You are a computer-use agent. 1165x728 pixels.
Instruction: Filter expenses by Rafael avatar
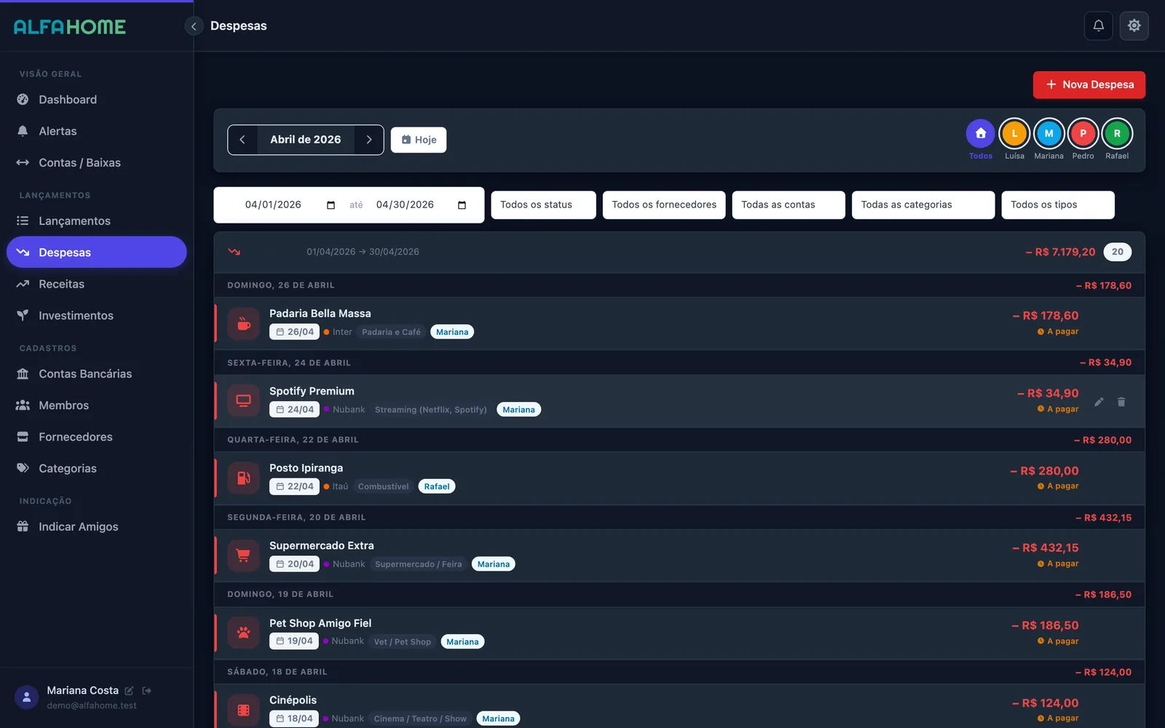coord(1117,133)
